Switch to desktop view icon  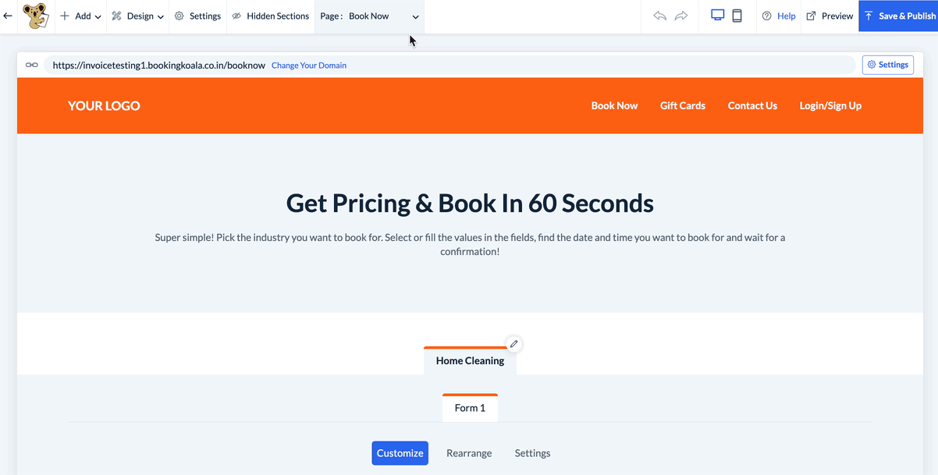pos(718,16)
